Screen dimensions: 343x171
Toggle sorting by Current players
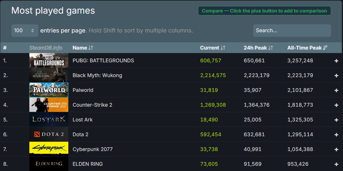213,48
